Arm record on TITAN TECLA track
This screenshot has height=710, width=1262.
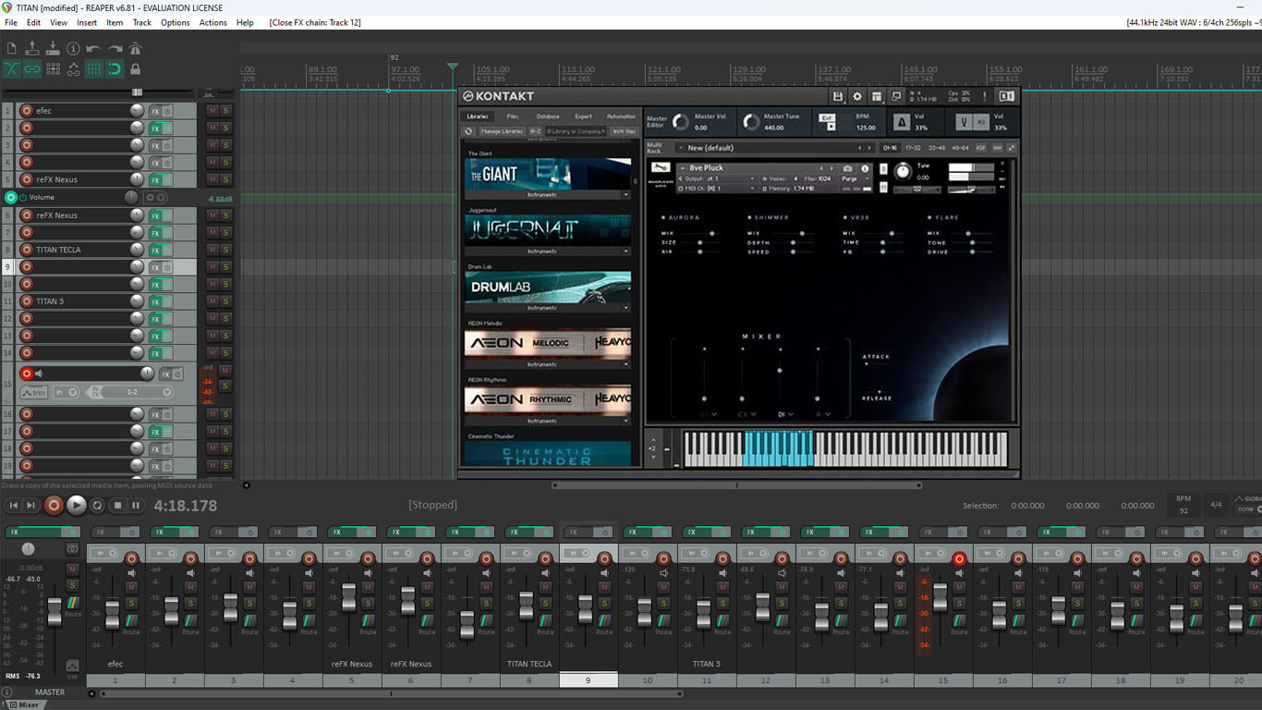[27, 250]
